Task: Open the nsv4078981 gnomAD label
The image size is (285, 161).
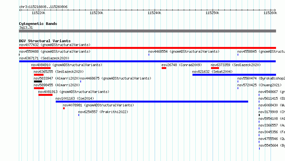Action: pyautogui.click(x=98, y=105)
